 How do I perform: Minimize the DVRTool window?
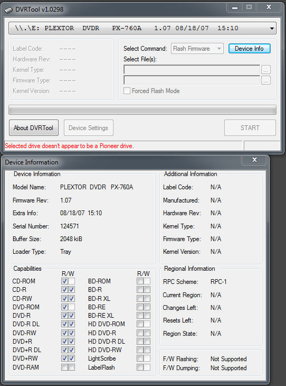point(235,7)
